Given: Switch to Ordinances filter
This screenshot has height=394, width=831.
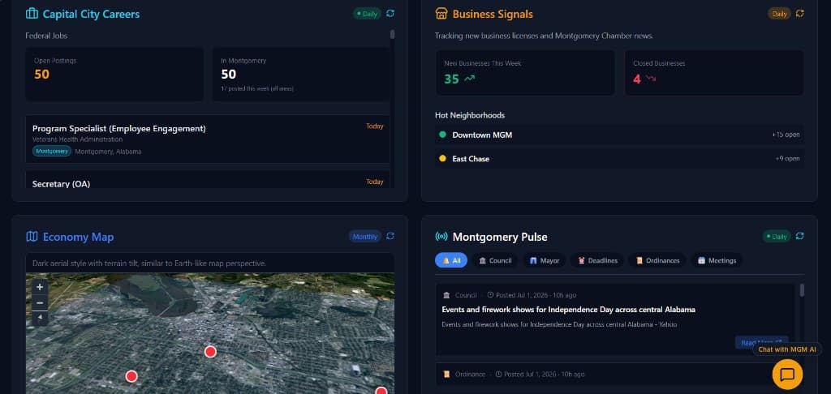Looking at the screenshot, I should (x=657, y=260).
